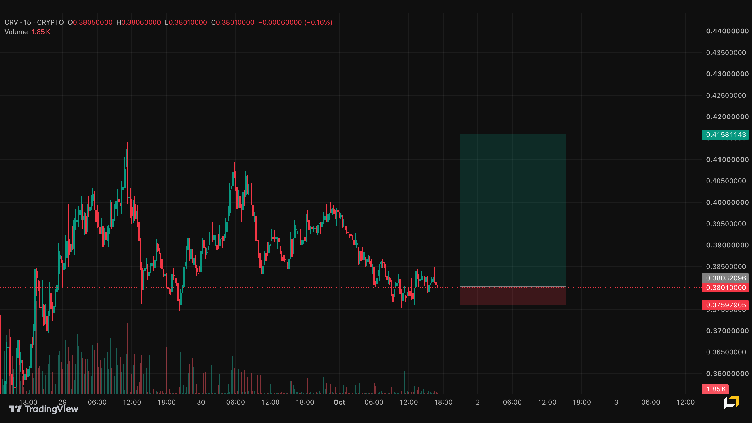Click the 0.37000000 price axis label
Image resolution: width=752 pixels, height=423 pixels.
click(x=727, y=331)
